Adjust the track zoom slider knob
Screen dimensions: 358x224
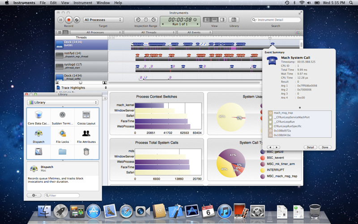coord(81,82)
